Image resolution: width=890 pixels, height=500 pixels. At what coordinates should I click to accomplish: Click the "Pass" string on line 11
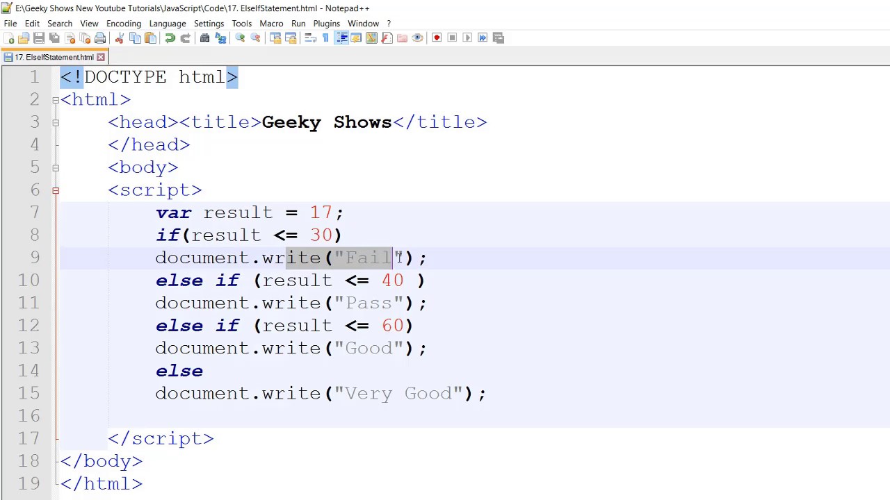(x=369, y=303)
